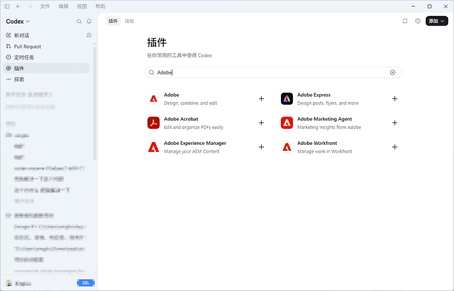Click the Adobe Experience Manager logo
The width and height of the screenshot is (454, 291).
pos(153,147)
